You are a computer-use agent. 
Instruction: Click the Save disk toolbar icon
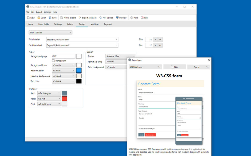coord(50,18)
